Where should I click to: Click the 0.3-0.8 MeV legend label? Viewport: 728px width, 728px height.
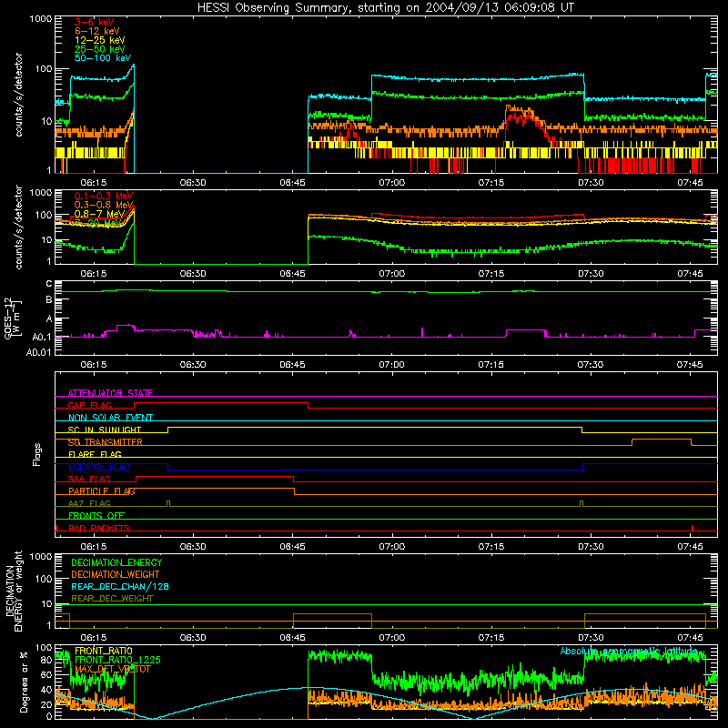[104, 205]
